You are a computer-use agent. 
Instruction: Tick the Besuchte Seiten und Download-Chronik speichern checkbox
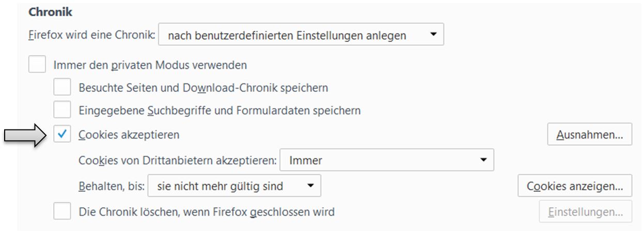tap(62, 88)
